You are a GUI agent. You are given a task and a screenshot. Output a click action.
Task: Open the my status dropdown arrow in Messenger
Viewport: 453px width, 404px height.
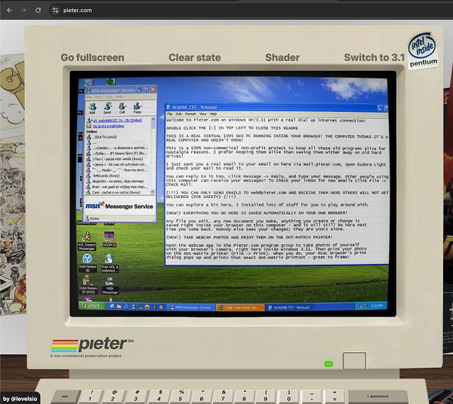pyautogui.click(x=91, y=121)
